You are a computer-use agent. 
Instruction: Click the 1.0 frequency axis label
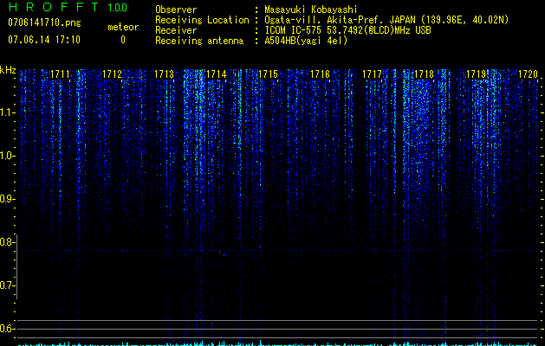[x=7, y=156]
